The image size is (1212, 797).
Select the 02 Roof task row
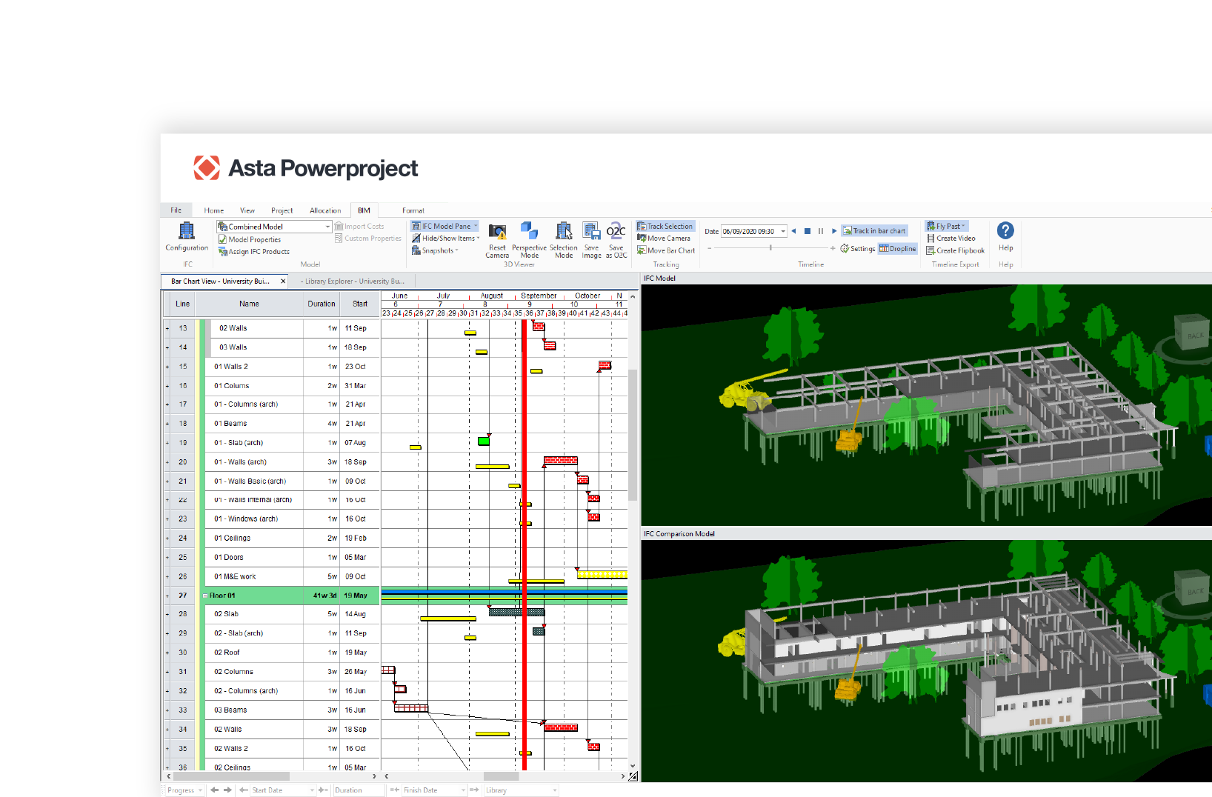[271, 653]
